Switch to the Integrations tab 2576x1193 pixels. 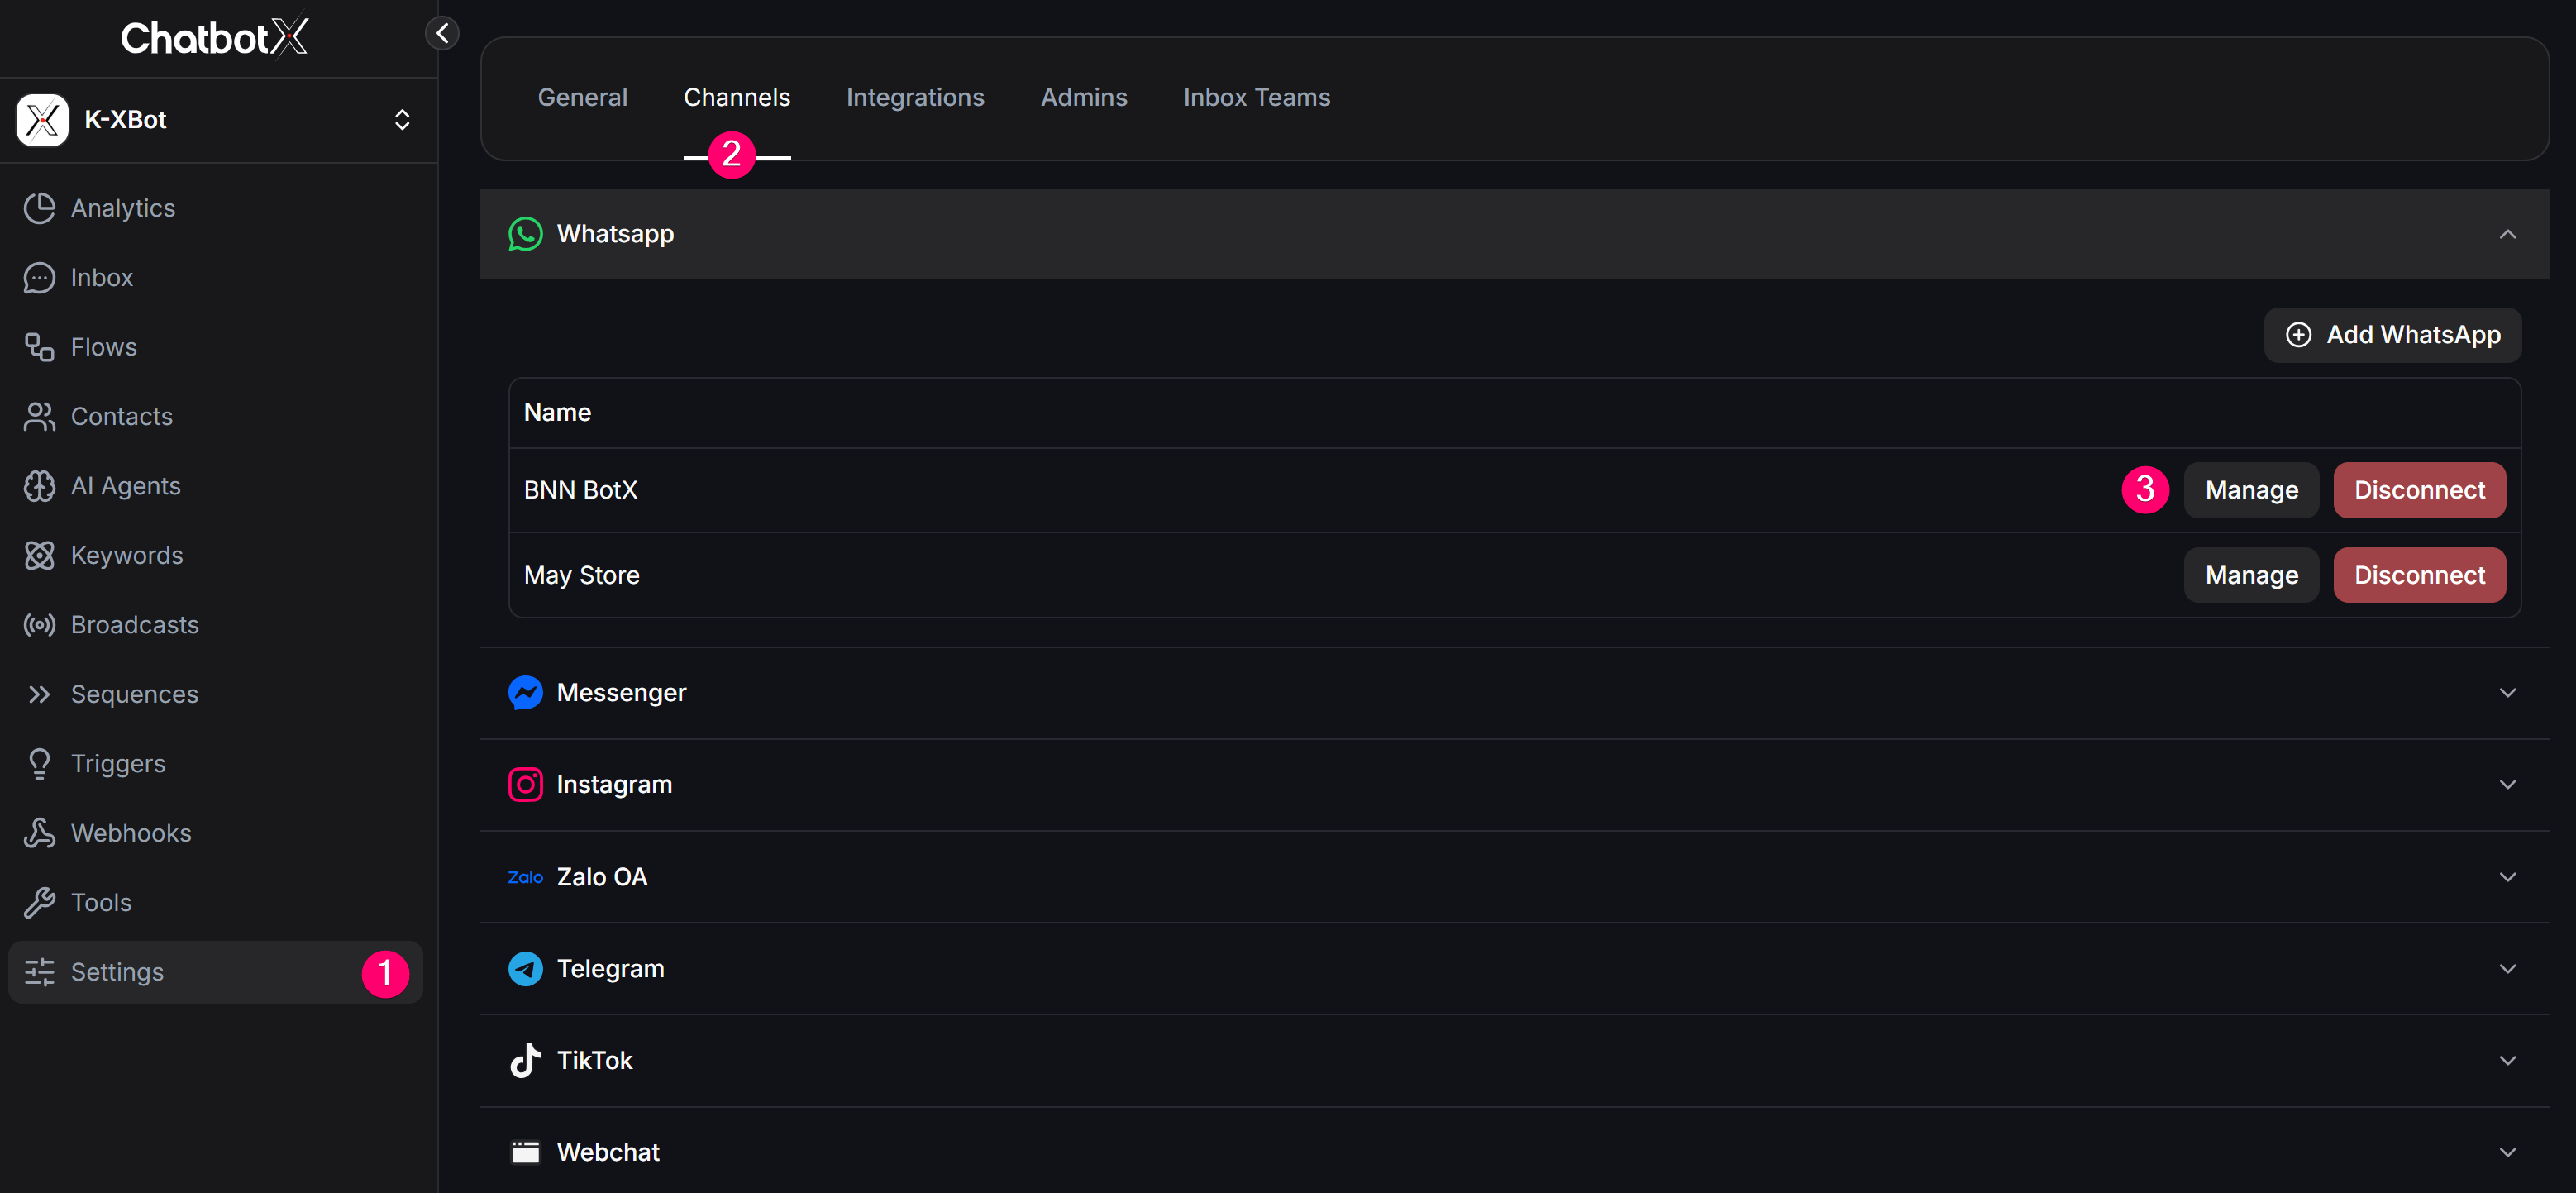[x=915, y=97]
